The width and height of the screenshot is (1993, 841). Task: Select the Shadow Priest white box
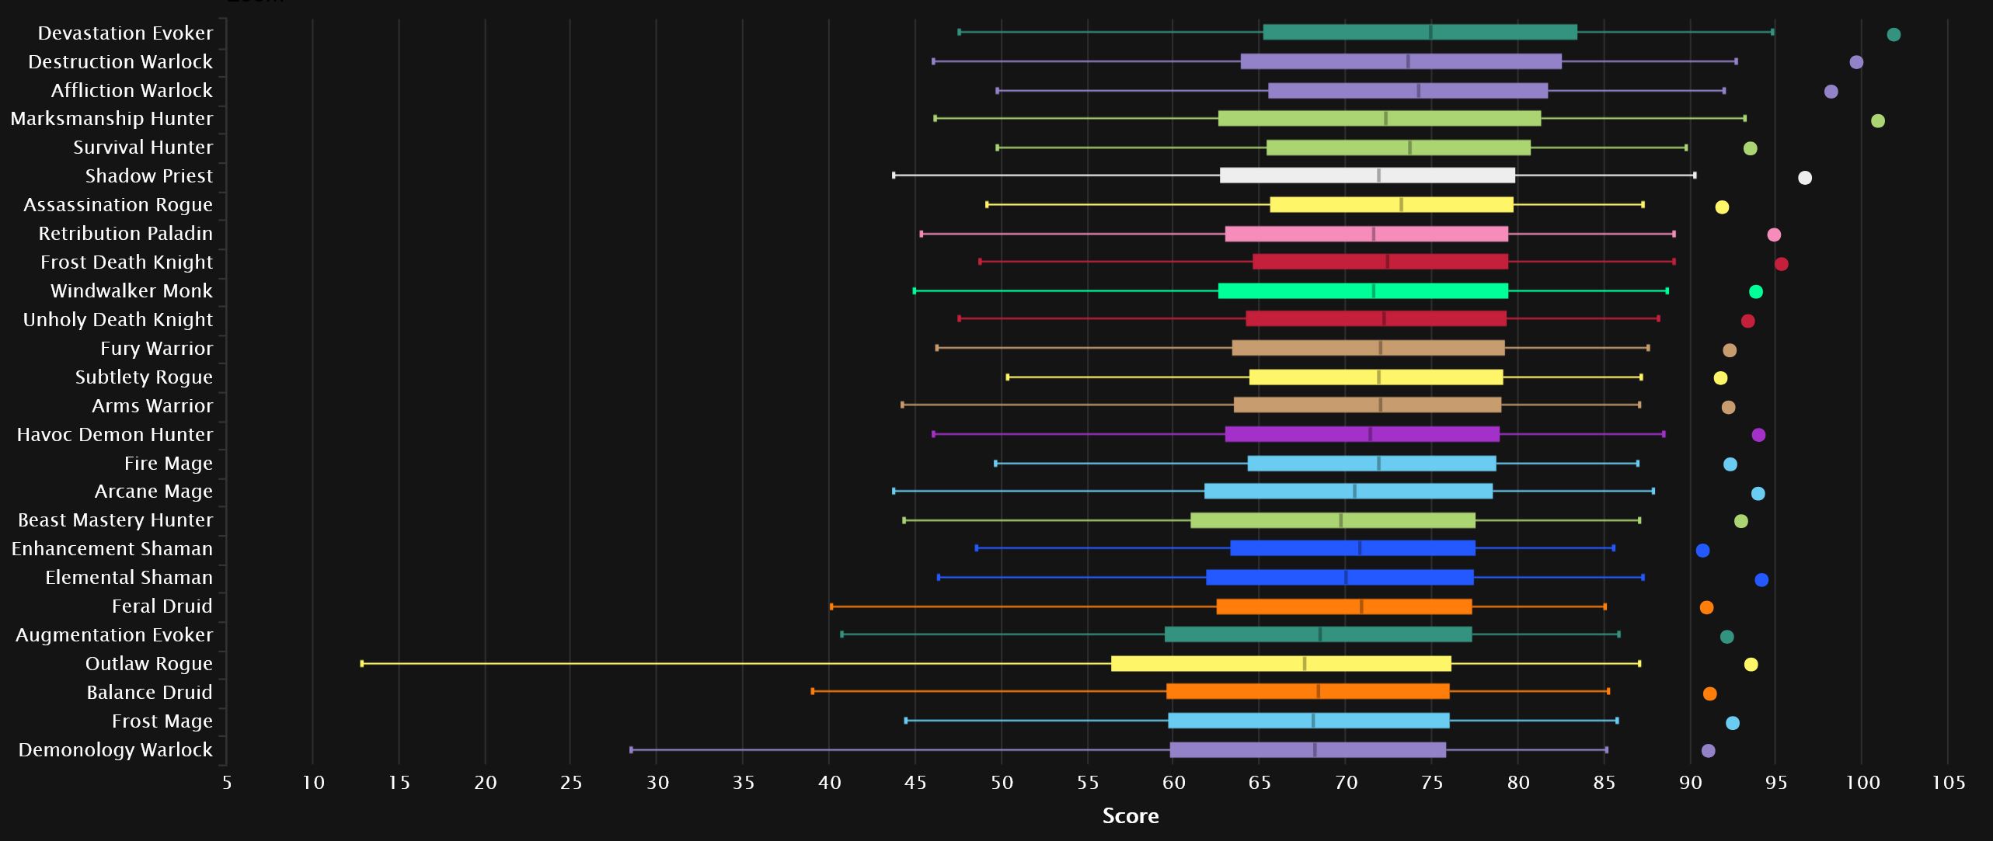tap(1368, 175)
